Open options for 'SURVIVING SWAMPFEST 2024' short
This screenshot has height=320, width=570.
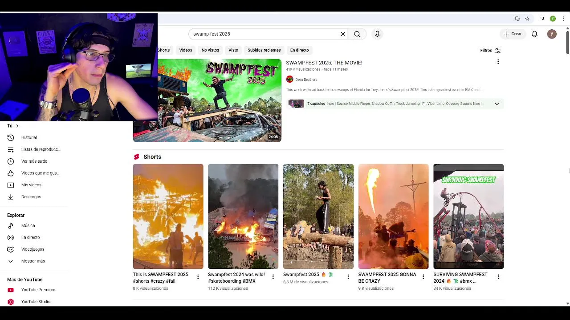498,277
